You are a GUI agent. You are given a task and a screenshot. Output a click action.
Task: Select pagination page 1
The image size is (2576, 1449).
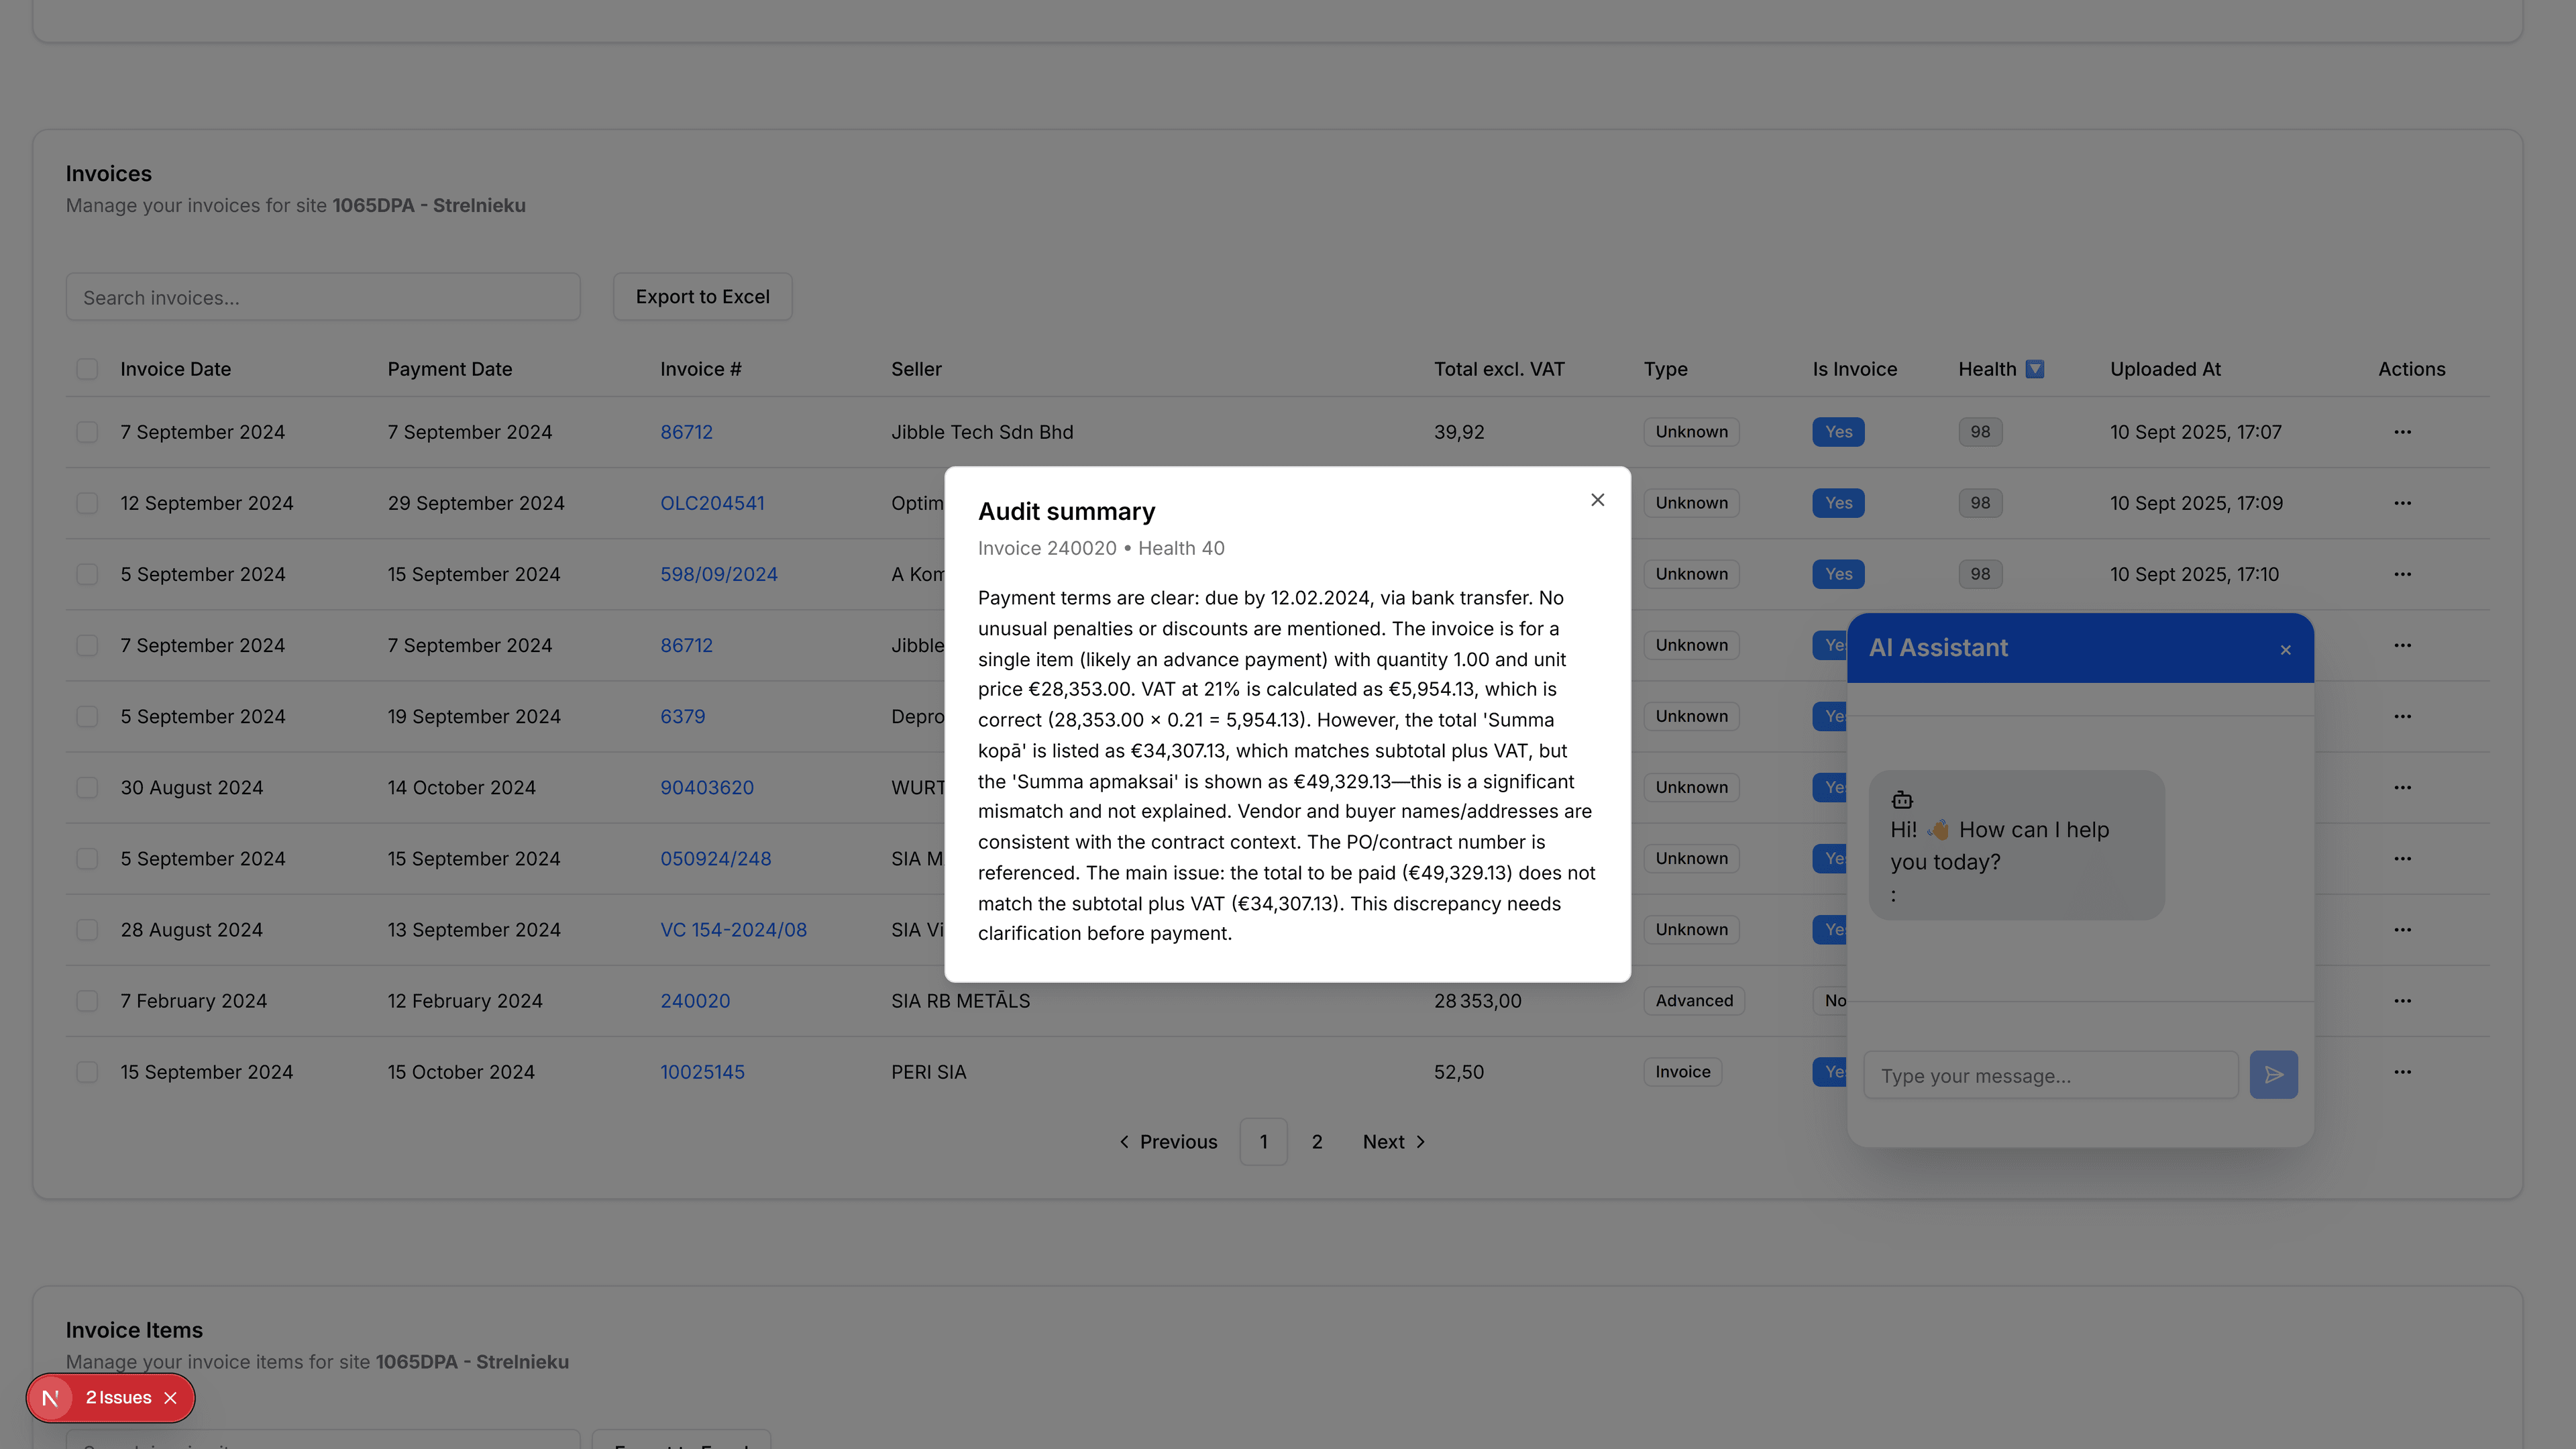click(x=1263, y=1141)
